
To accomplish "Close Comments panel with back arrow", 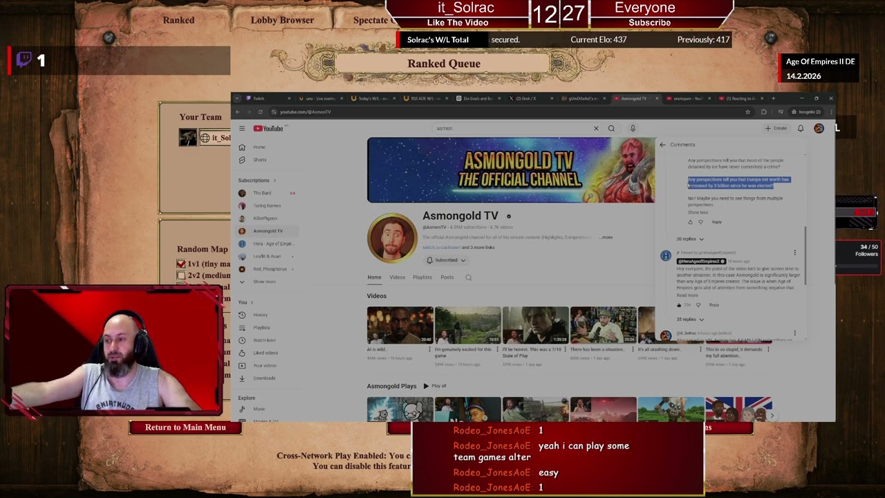I will click(x=662, y=145).
